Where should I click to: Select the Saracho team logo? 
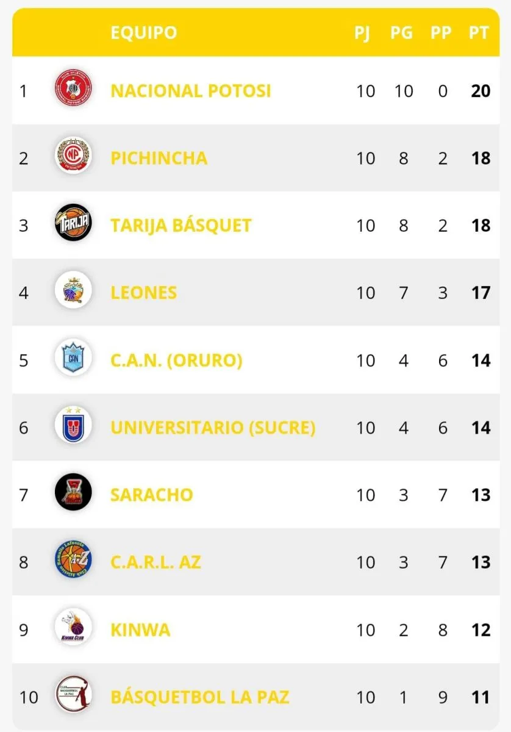73,495
